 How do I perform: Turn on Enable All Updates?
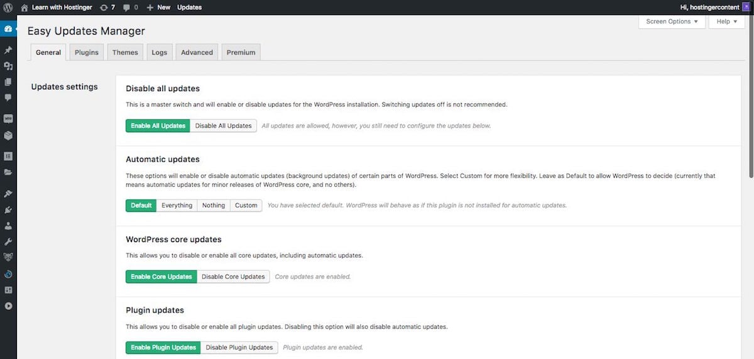click(x=158, y=126)
